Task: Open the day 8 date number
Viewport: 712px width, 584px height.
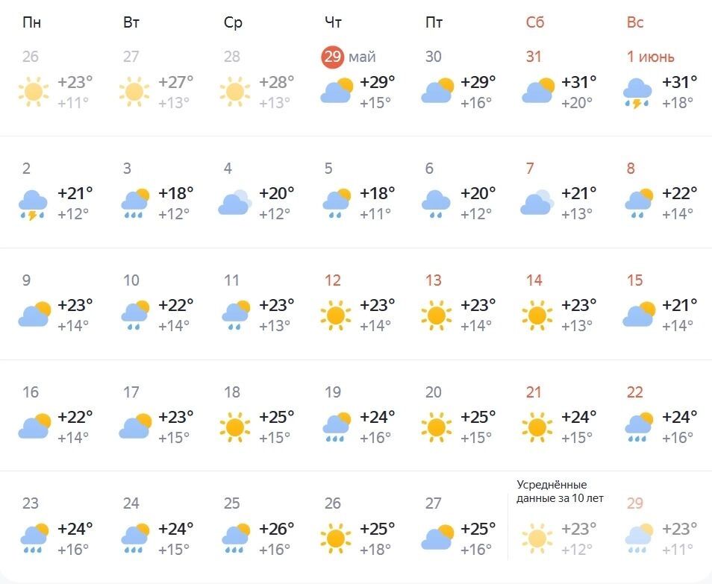Action: (x=631, y=169)
